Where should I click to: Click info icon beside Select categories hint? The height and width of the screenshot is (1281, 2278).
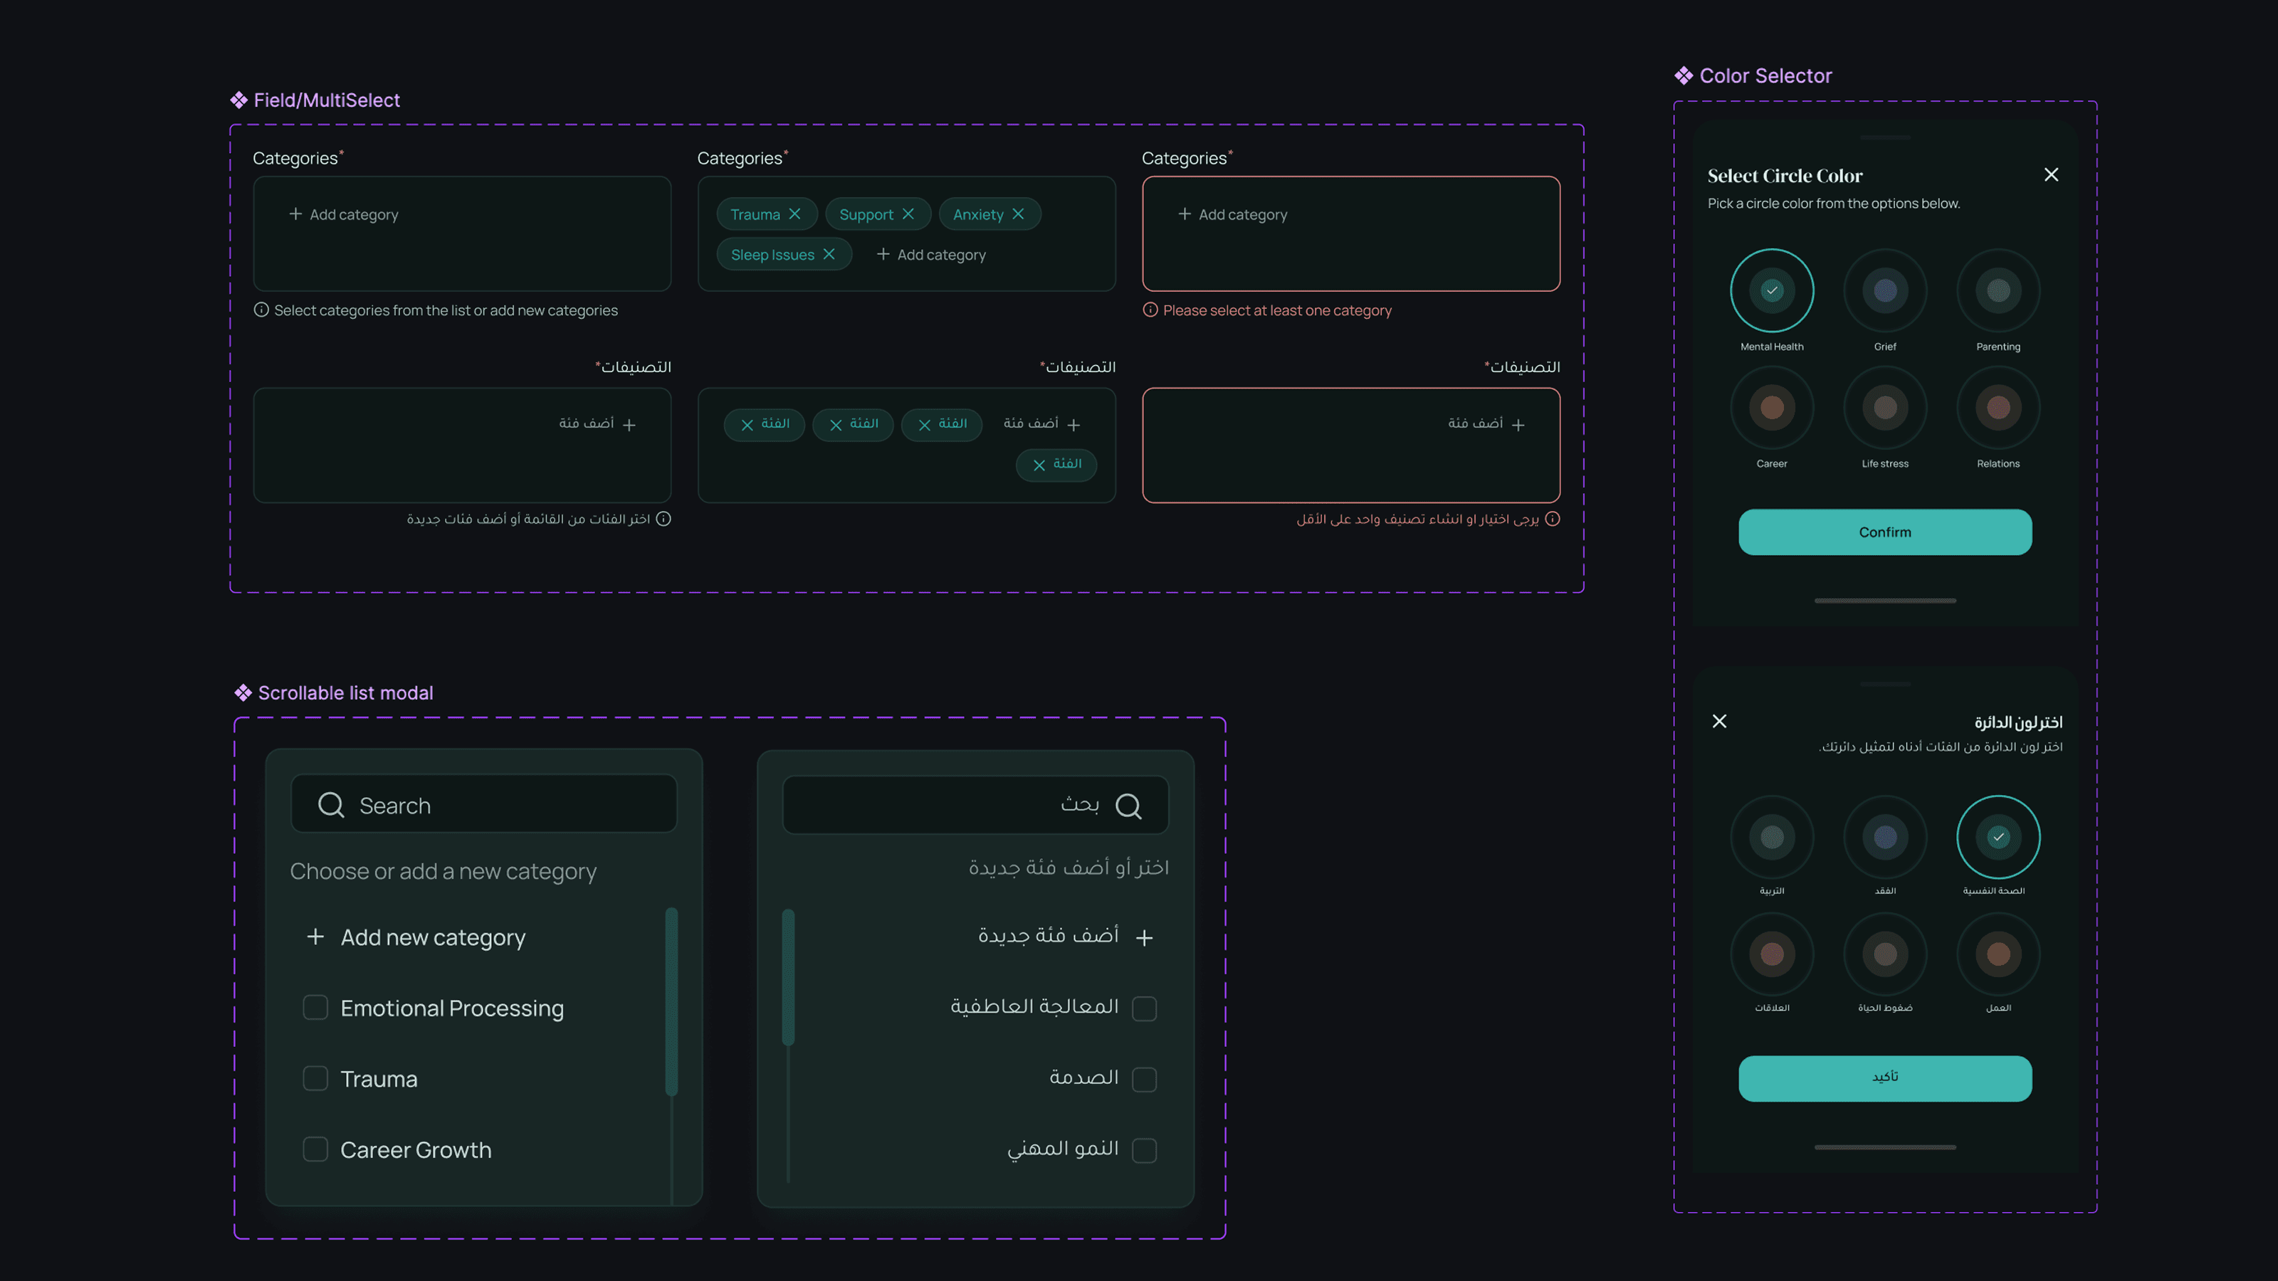click(x=261, y=310)
